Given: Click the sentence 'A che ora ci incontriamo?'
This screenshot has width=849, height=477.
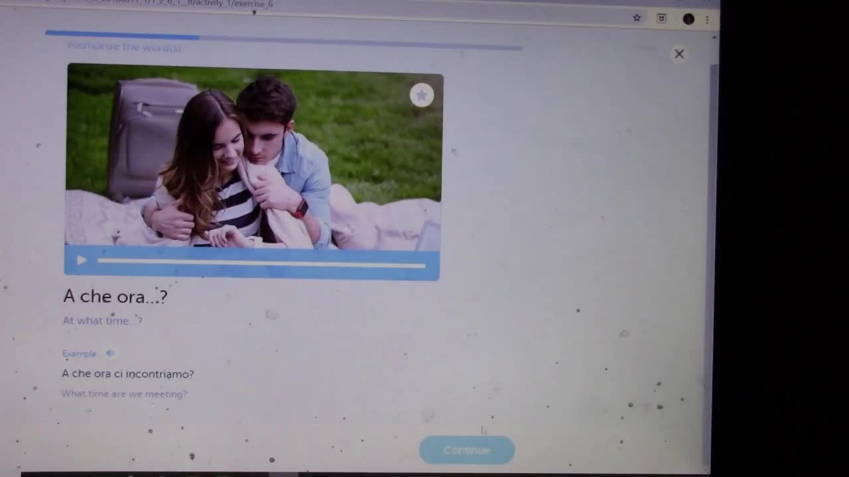Looking at the screenshot, I should pyautogui.click(x=128, y=374).
